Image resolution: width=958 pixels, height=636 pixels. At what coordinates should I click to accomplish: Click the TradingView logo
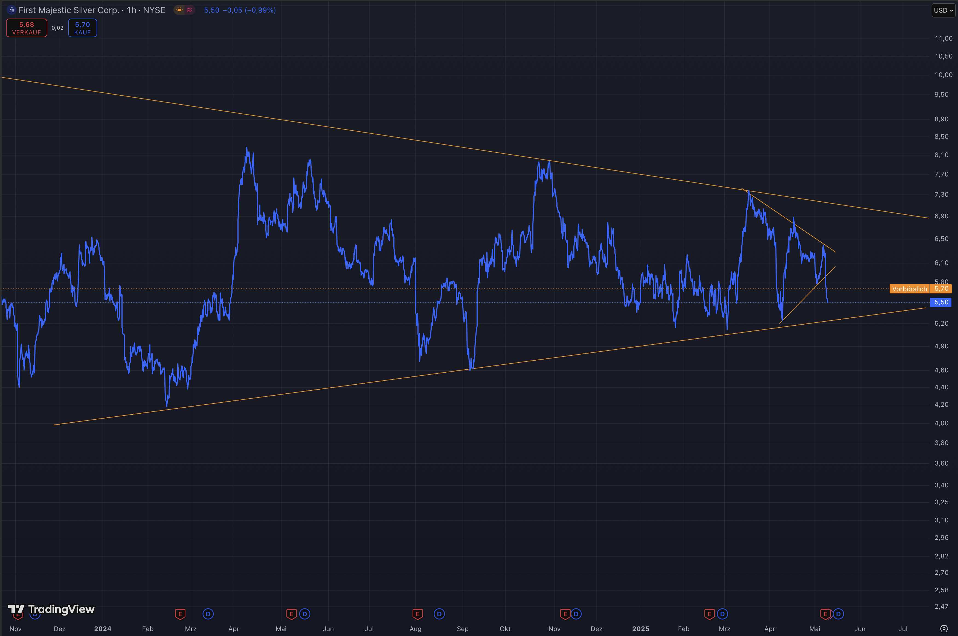(x=52, y=609)
